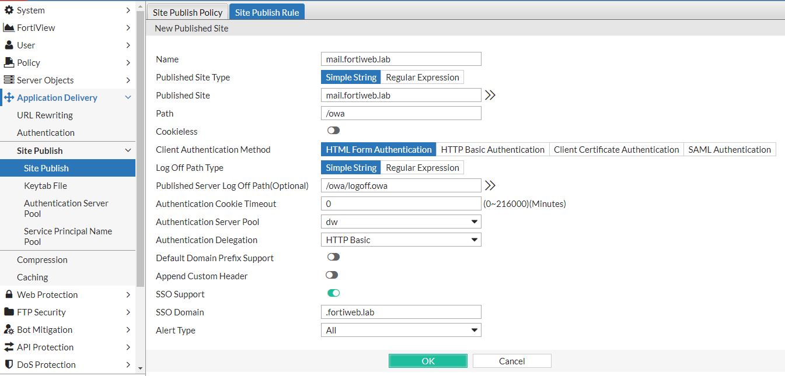This screenshot has width=785, height=376.
Task: Click the User person icon
Action: (x=9, y=45)
